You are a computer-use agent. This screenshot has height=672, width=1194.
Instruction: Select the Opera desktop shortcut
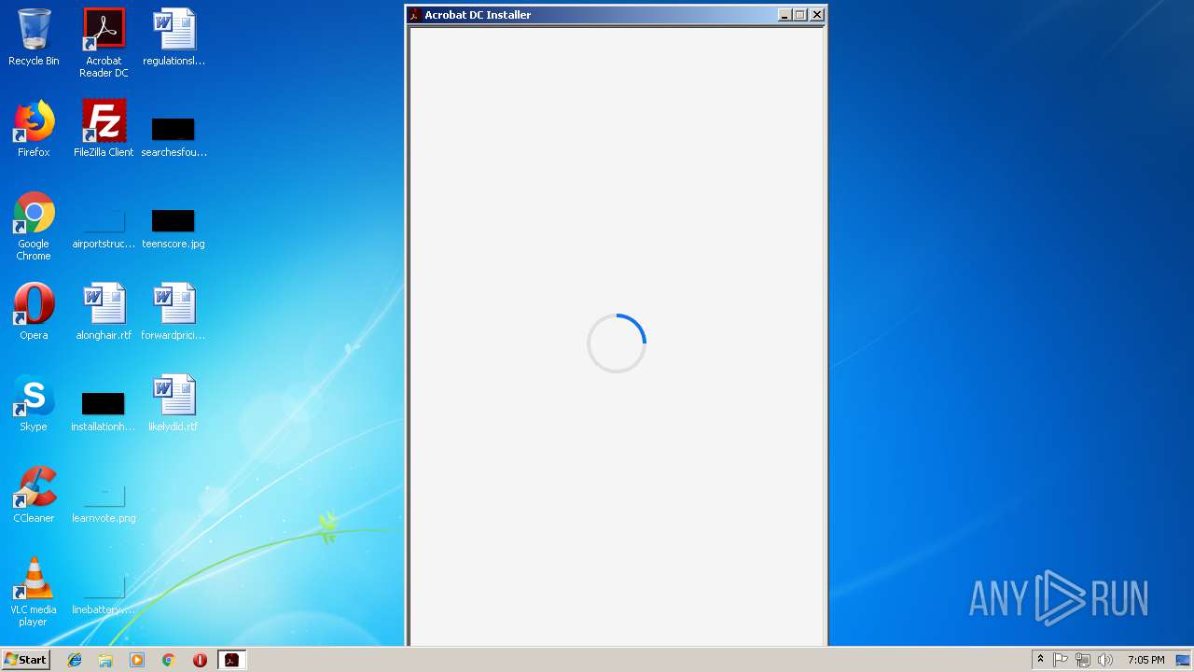click(x=34, y=312)
